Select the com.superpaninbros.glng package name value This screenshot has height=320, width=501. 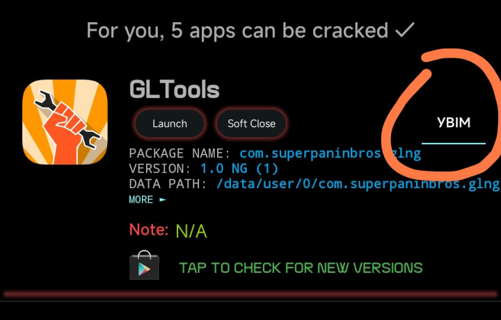[330, 153]
